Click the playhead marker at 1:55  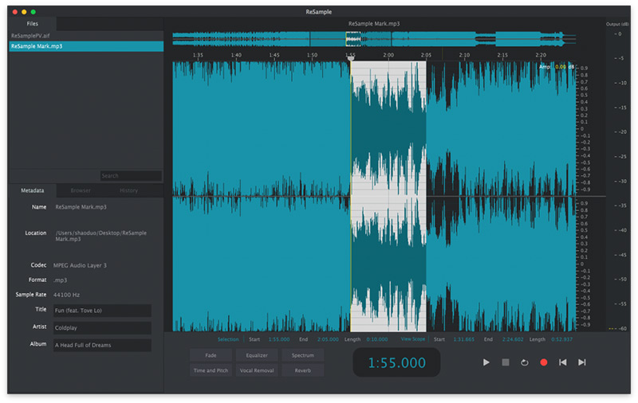point(350,59)
